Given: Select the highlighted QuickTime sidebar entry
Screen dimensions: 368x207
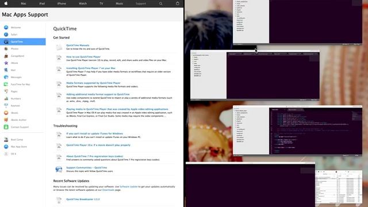Looking at the screenshot, I should click(23, 42).
